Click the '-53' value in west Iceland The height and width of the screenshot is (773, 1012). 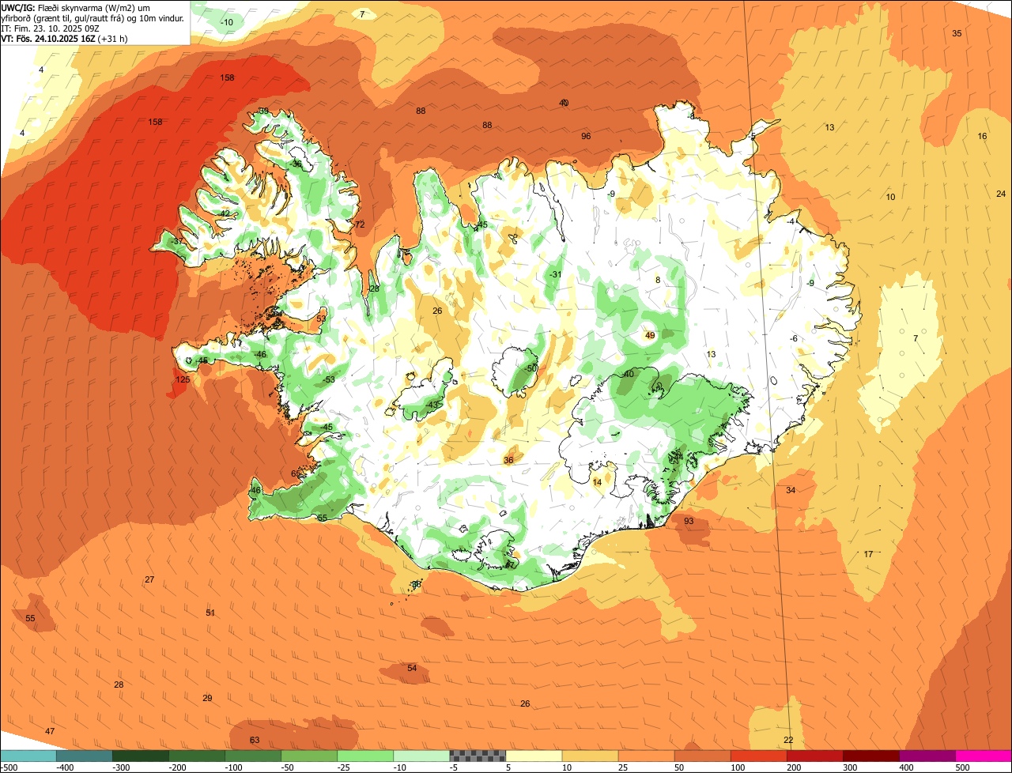pyautogui.click(x=329, y=380)
